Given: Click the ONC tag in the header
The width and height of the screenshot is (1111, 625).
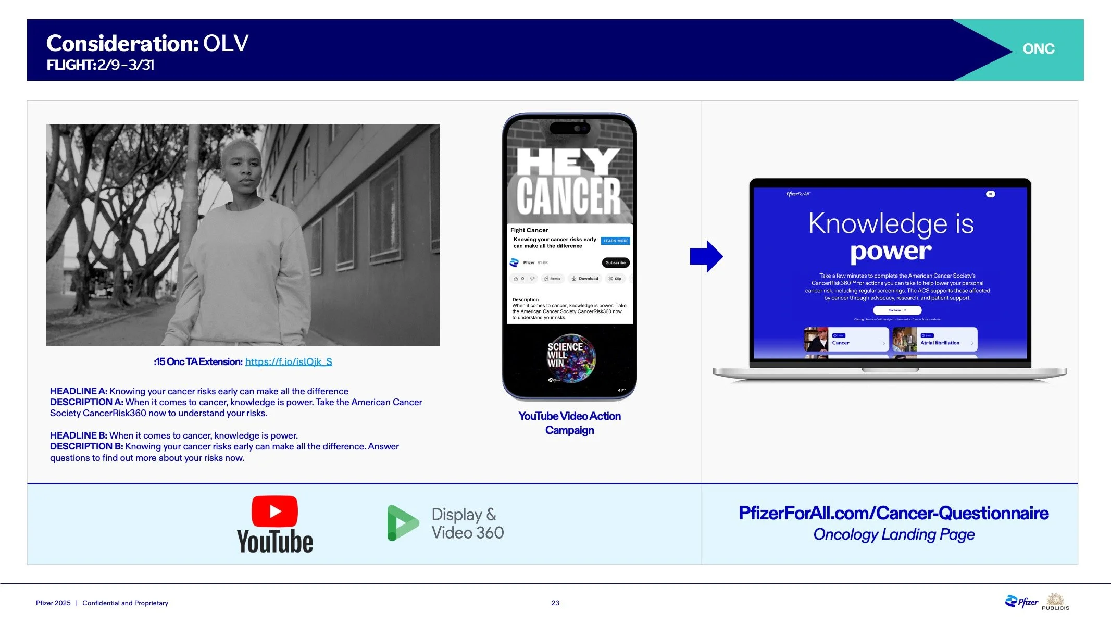Looking at the screenshot, I should click(x=1039, y=49).
